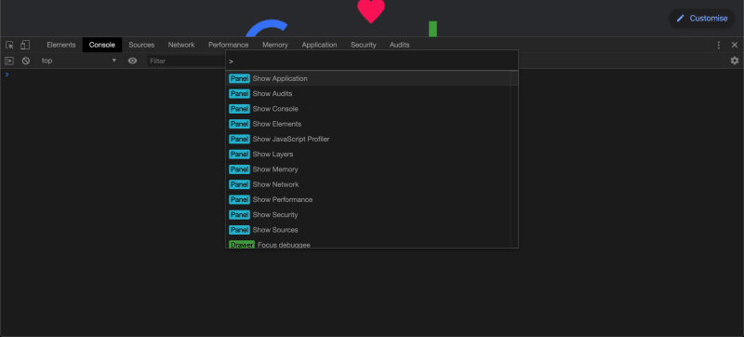Open the 'top' JavaScript context dropdown

coord(79,61)
